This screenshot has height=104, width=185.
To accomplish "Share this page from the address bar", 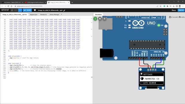I will click(x=157, y=6).
